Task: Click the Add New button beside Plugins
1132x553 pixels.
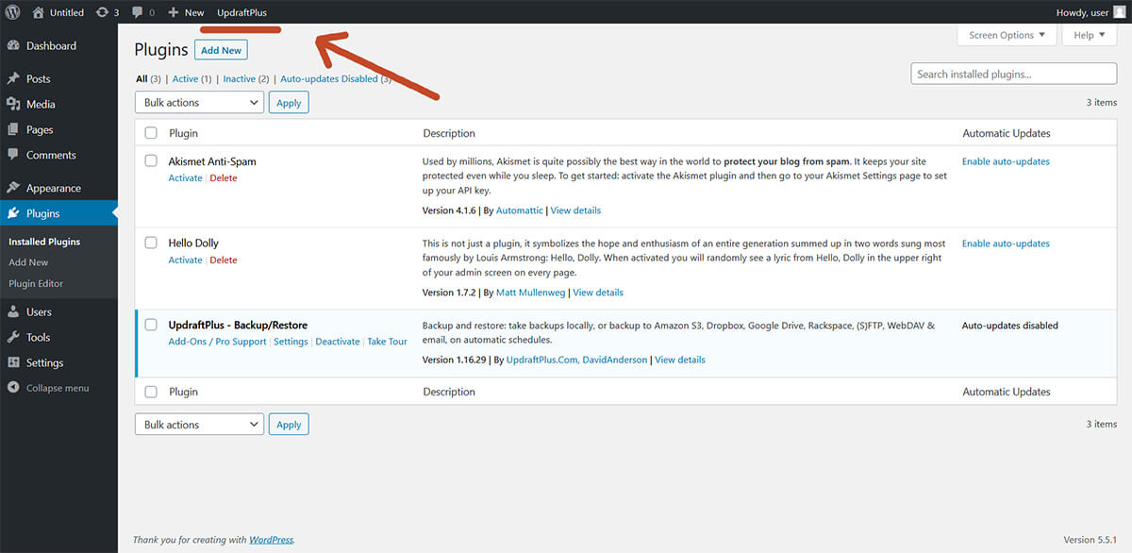Action: [x=221, y=50]
